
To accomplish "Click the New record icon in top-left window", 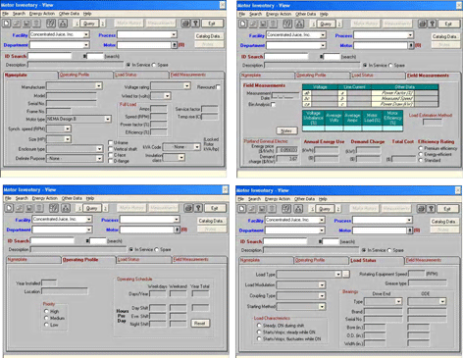I will (x=7, y=24).
